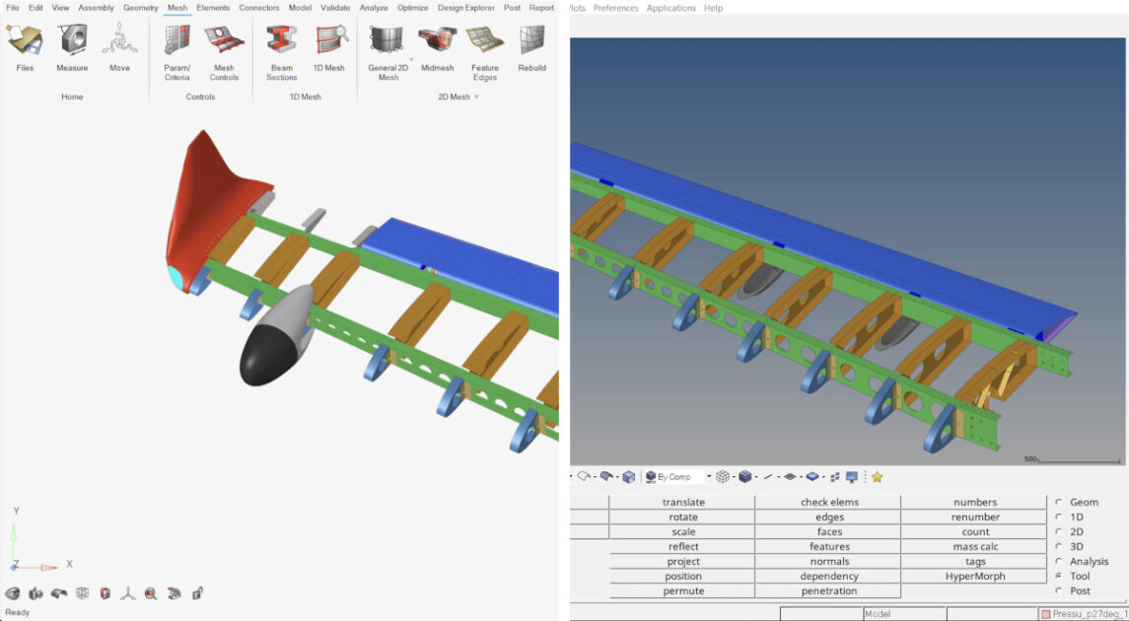Click the Pressu_p27deg component color swatch
The height and width of the screenshot is (621, 1129).
point(1045,614)
